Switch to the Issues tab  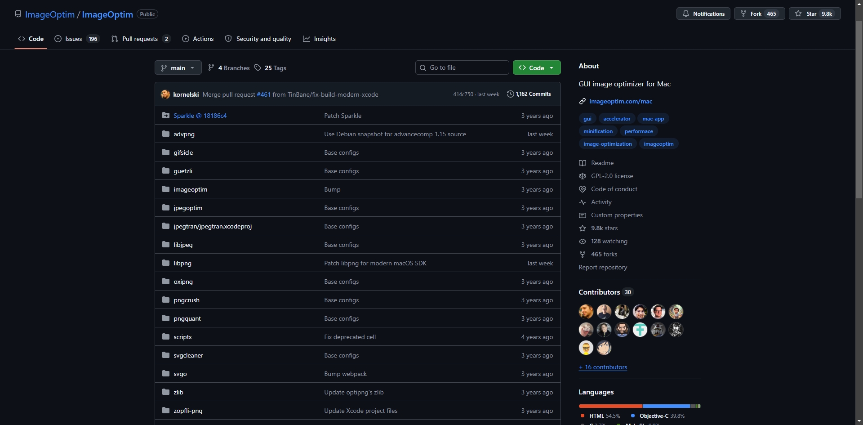[x=77, y=39]
